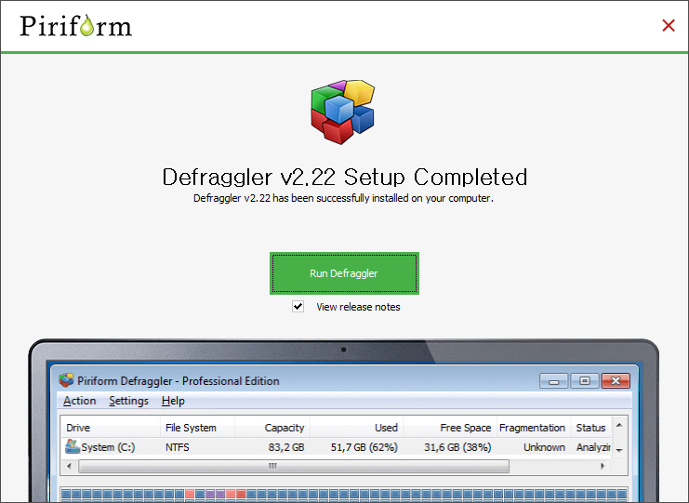Click the Free Space column header
Viewport: 689px width, 503px height.
coord(450,428)
